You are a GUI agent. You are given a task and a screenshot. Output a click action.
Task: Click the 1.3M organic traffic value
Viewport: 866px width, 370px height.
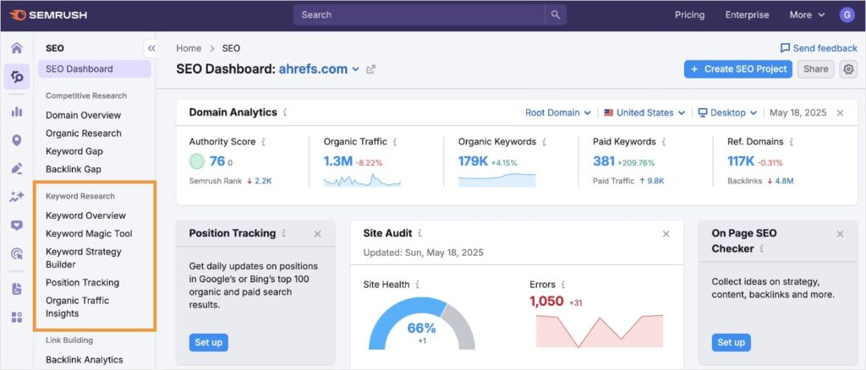(x=338, y=161)
